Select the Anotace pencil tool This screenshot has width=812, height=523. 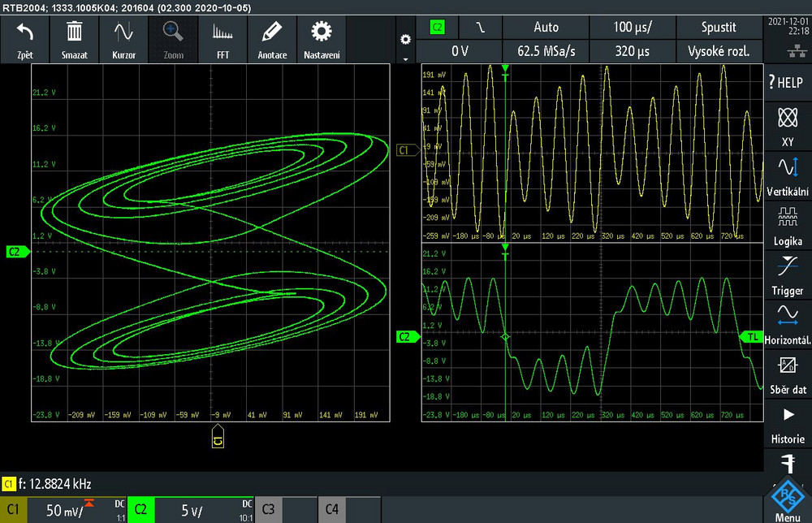click(x=272, y=40)
